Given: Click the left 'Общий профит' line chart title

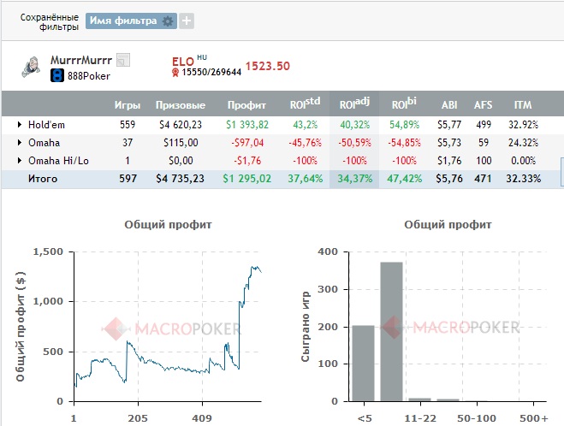Looking at the screenshot, I should point(168,225).
